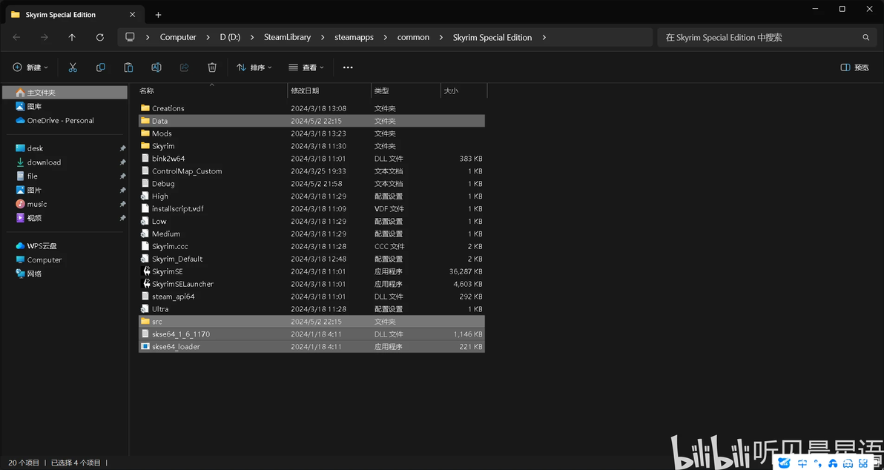This screenshot has width=884, height=470.
Task: Open pinned 图片 pictures folder
Action: (x=65, y=190)
